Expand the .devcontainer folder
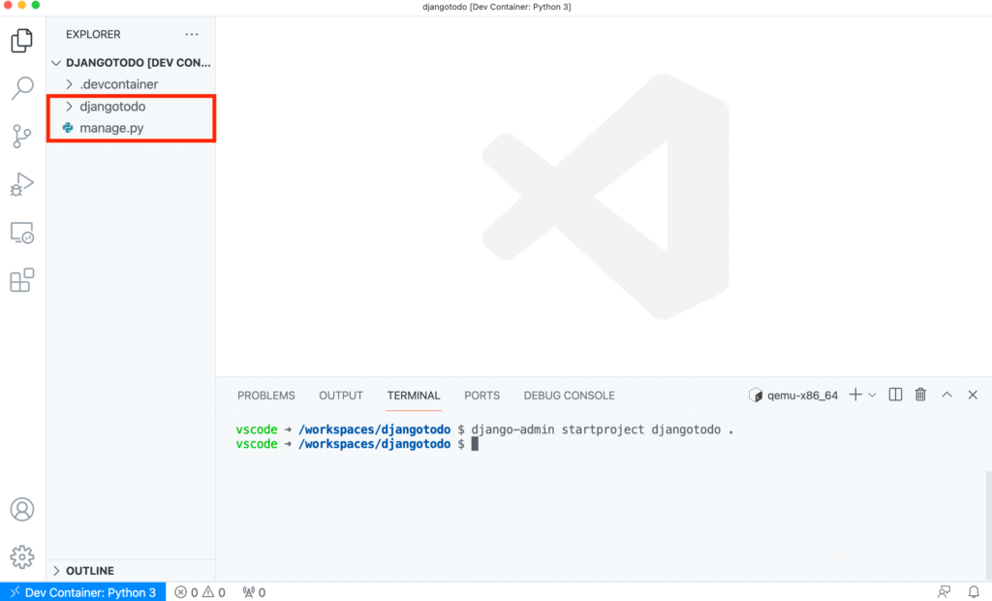 pyautogui.click(x=131, y=84)
